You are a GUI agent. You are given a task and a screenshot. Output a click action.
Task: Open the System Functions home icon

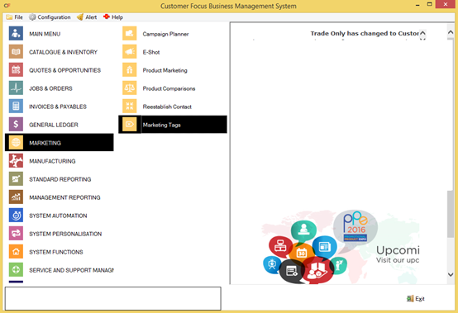point(16,251)
